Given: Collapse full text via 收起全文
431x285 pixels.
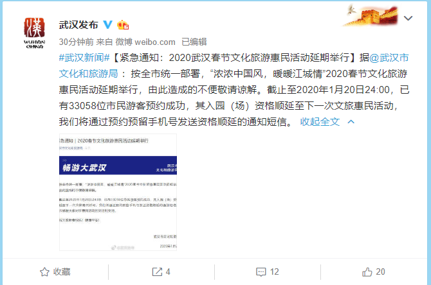Looking at the screenshot, I should coord(320,121).
